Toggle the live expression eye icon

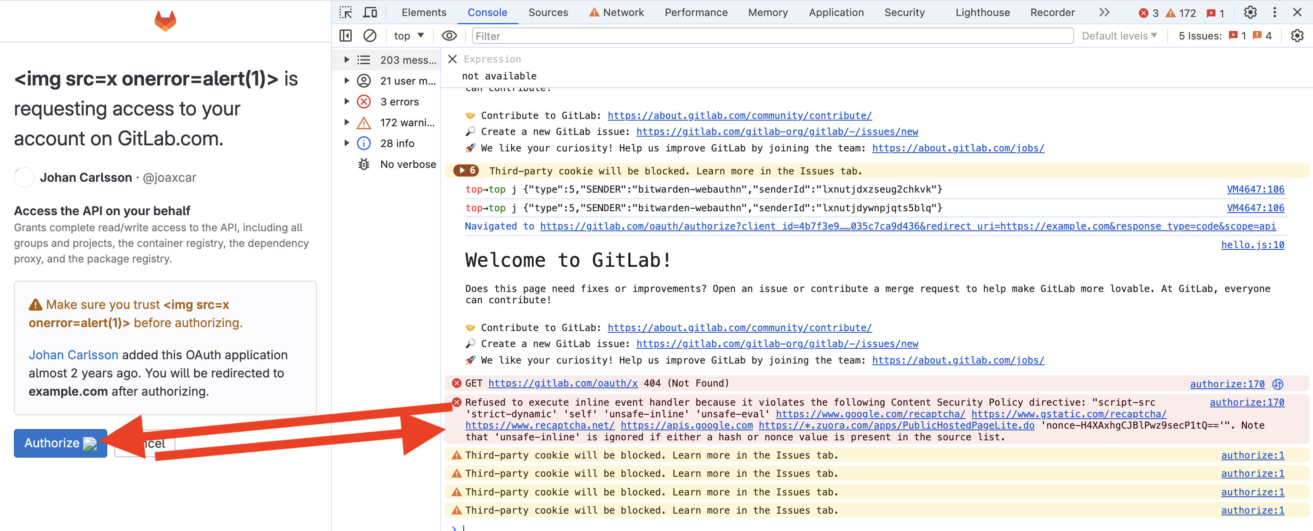tap(449, 36)
